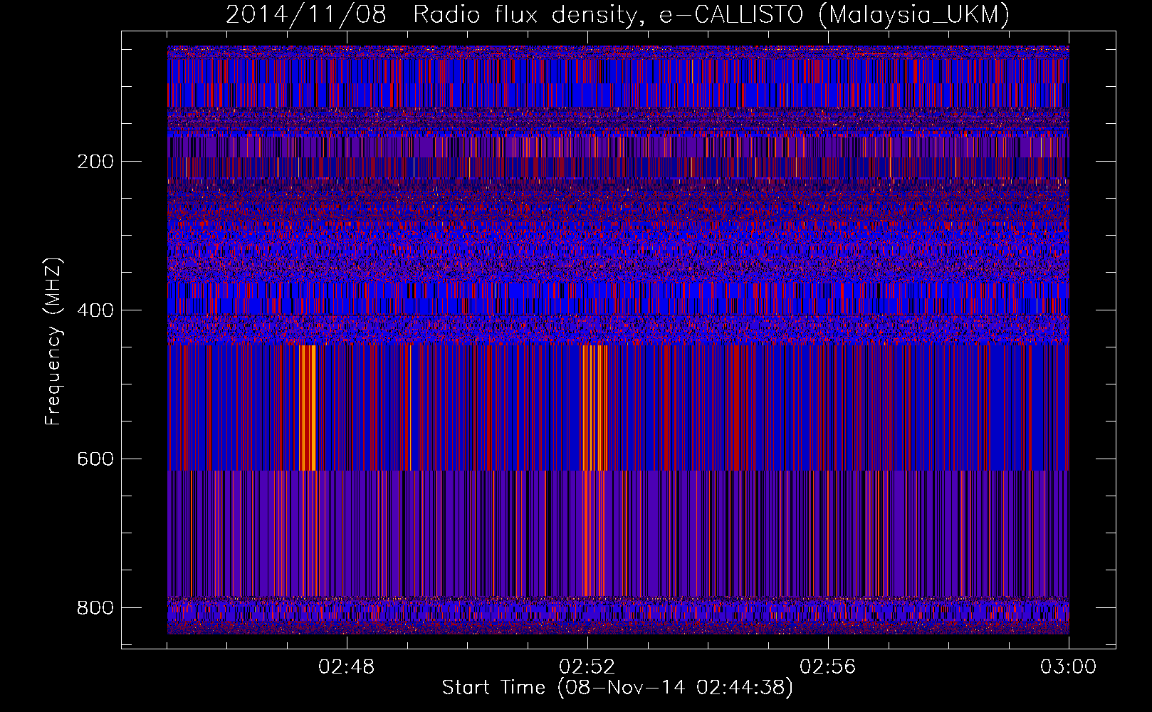
Task: Click the 400 frequency axis label
Action: pyautogui.click(x=95, y=310)
